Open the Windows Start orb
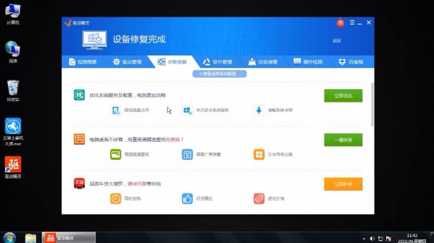 pos(9,238)
